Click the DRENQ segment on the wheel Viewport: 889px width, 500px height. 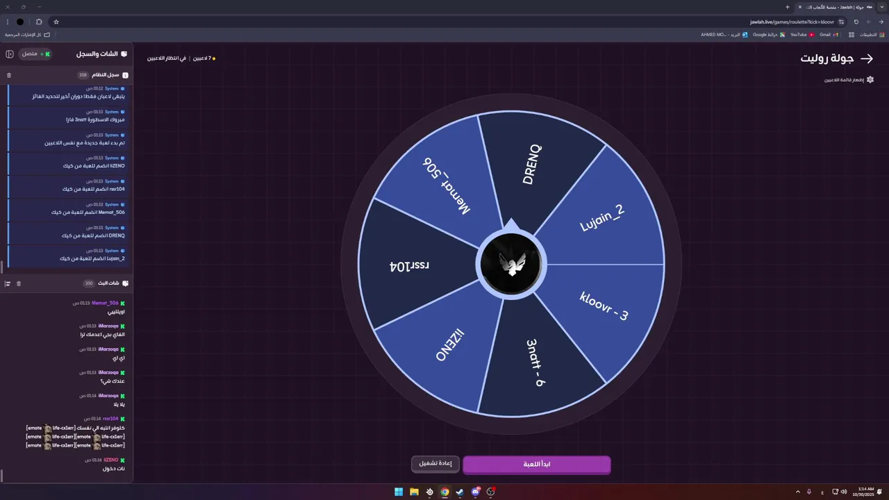tap(531, 165)
